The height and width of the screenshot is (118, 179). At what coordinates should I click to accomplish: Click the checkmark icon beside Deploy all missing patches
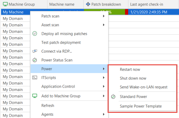(35, 34)
